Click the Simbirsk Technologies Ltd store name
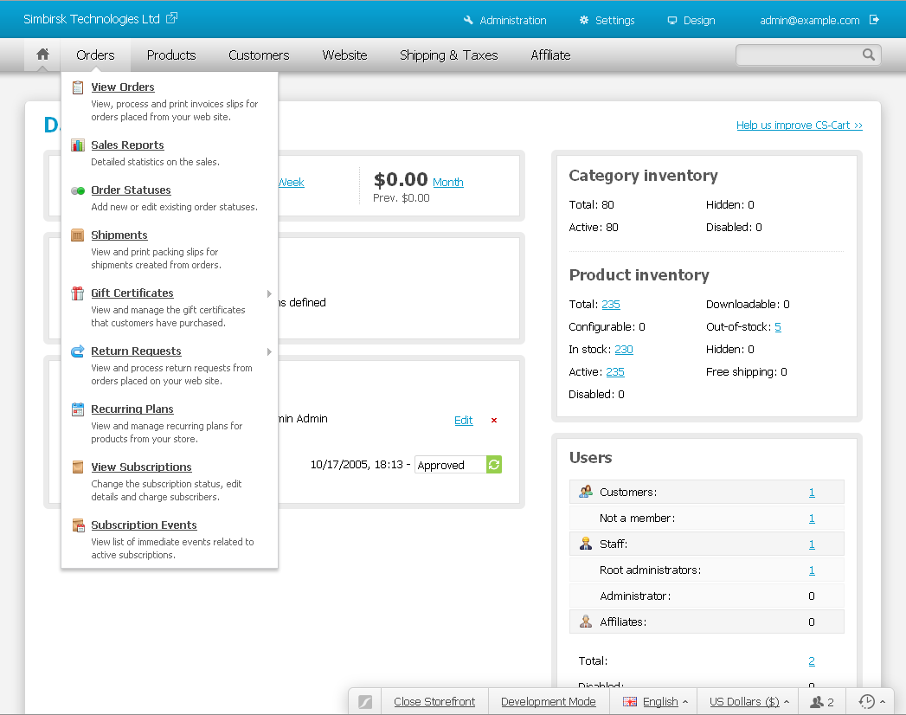Screen dimensions: 906x715 coord(92,19)
